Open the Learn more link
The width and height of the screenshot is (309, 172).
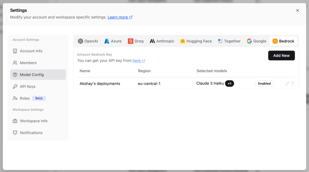pyautogui.click(x=120, y=17)
